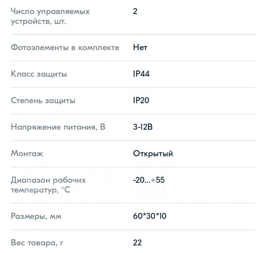The height and width of the screenshot is (253, 259).
Task: Select the 'Нет' value
Action: click(x=140, y=48)
